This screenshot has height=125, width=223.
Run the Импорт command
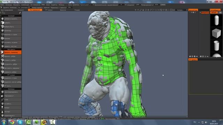pyautogui.click(x=11, y=108)
